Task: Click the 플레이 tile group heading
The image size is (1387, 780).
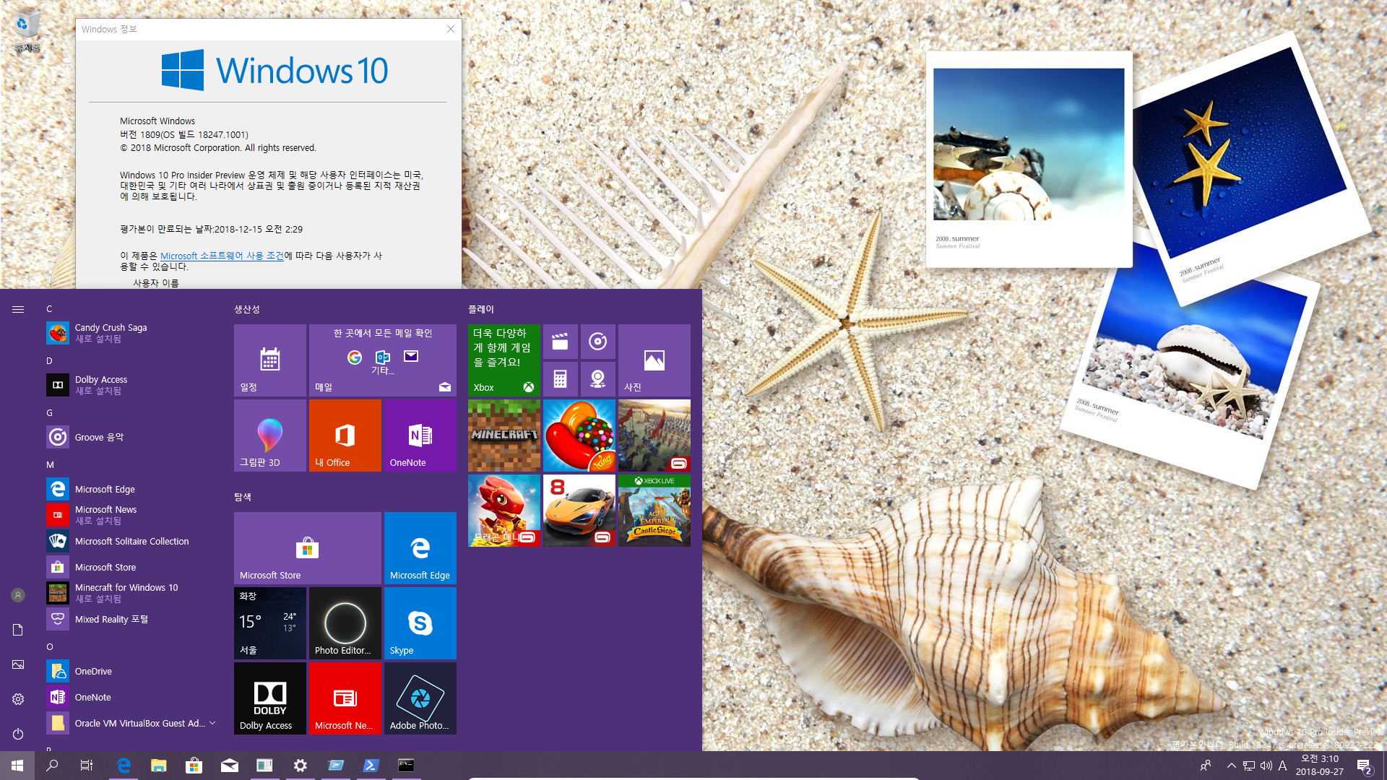Action: click(481, 309)
